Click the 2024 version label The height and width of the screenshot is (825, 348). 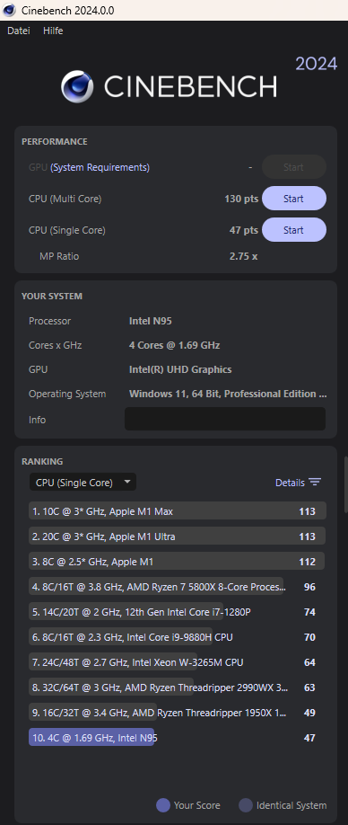pos(317,64)
